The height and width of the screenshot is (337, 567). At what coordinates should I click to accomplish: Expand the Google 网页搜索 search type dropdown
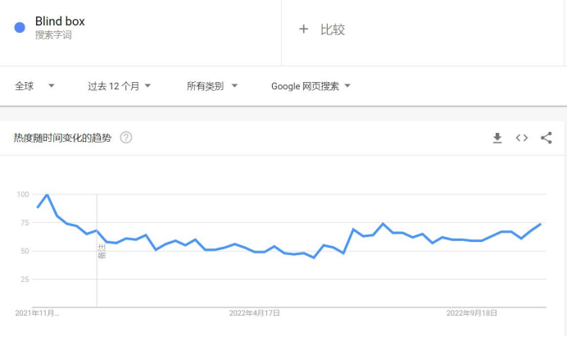pyautogui.click(x=311, y=86)
